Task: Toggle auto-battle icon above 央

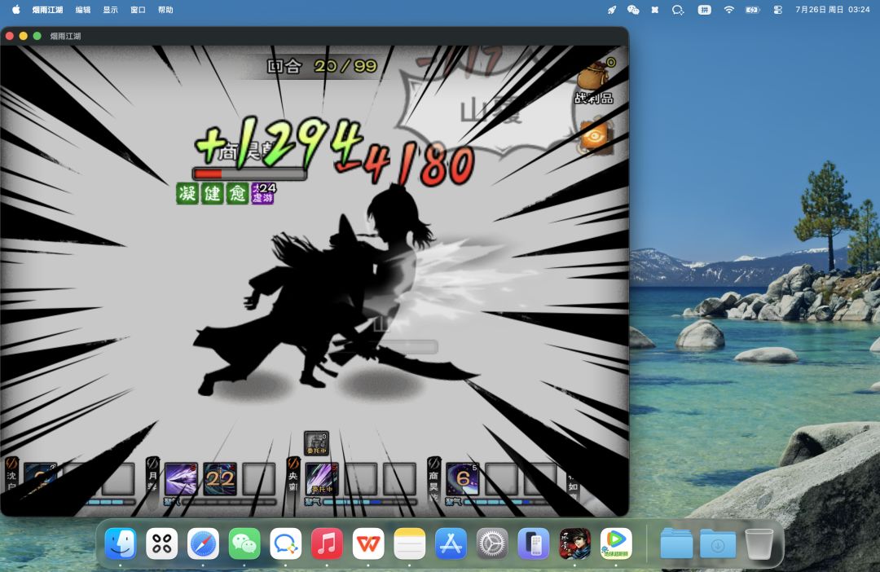Action: click(x=293, y=463)
